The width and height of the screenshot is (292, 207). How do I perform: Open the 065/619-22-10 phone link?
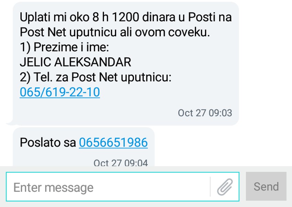tap(60, 92)
